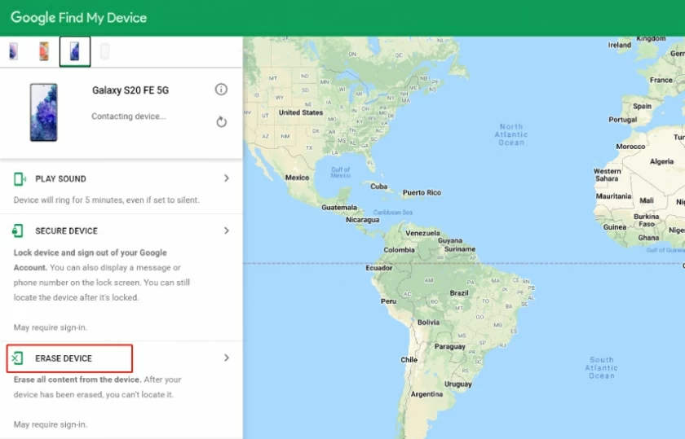Click Paraguay label on the map
Screen dimensions: 685x439
(x=449, y=346)
